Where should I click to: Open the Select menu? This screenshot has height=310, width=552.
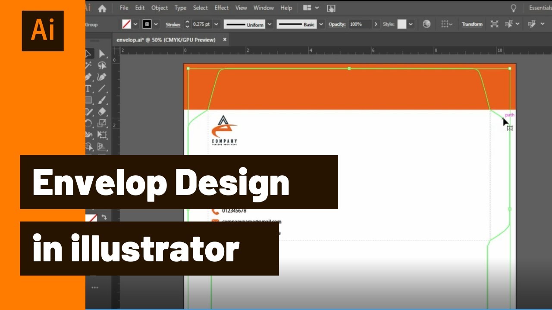(x=200, y=8)
